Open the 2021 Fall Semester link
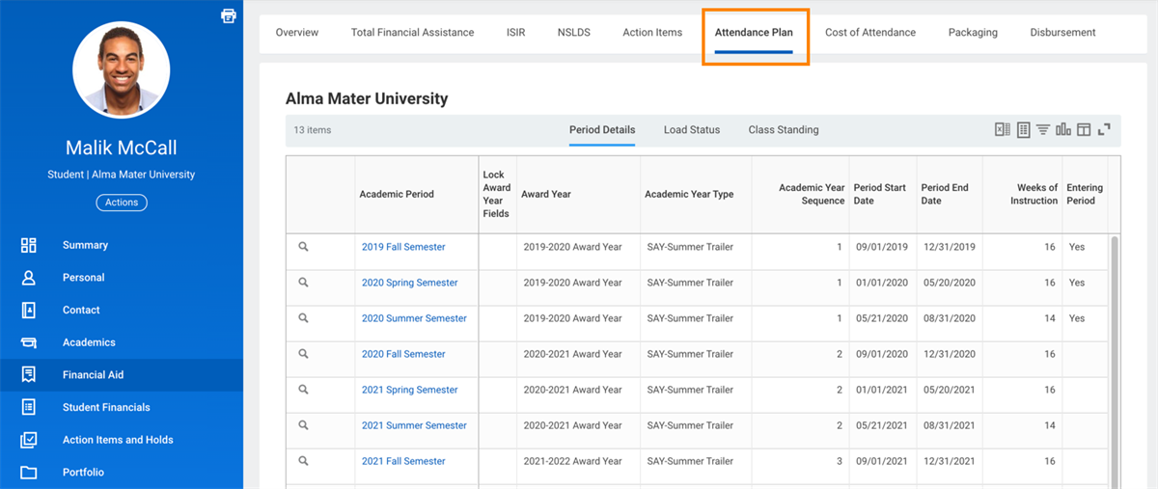1158x489 pixels. pos(403,461)
